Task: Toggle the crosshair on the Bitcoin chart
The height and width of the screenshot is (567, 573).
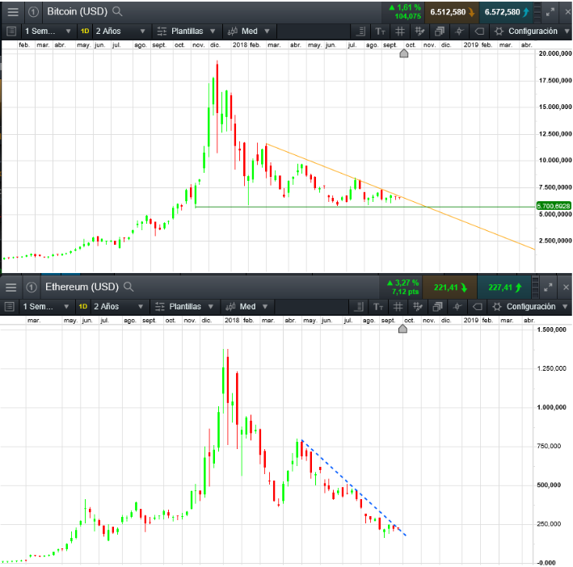Action: pyautogui.click(x=459, y=31)
